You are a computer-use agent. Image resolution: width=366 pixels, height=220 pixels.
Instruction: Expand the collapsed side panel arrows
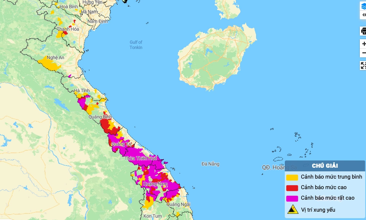point(363,15)
